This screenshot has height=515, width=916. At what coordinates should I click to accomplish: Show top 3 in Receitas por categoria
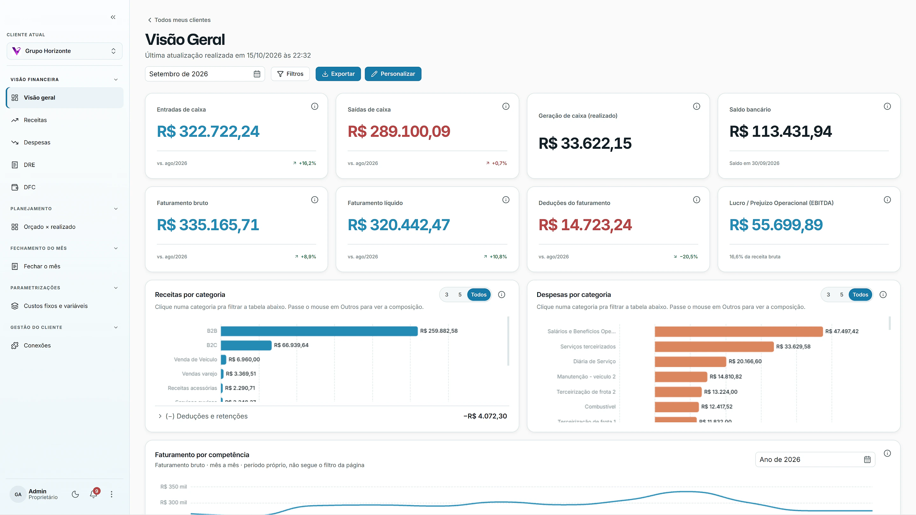(447, 295)
